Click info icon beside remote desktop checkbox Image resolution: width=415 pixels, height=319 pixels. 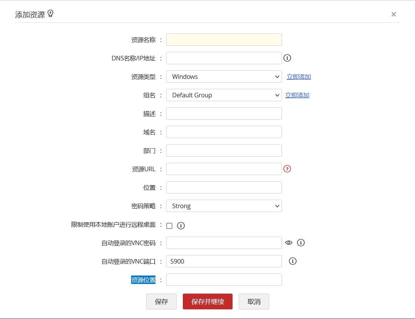point(181,226)
